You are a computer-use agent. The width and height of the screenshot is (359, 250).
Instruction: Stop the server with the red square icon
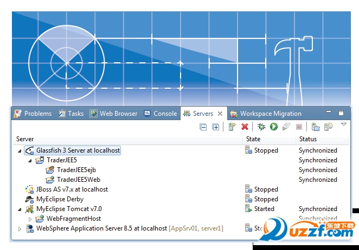[299, 127]
